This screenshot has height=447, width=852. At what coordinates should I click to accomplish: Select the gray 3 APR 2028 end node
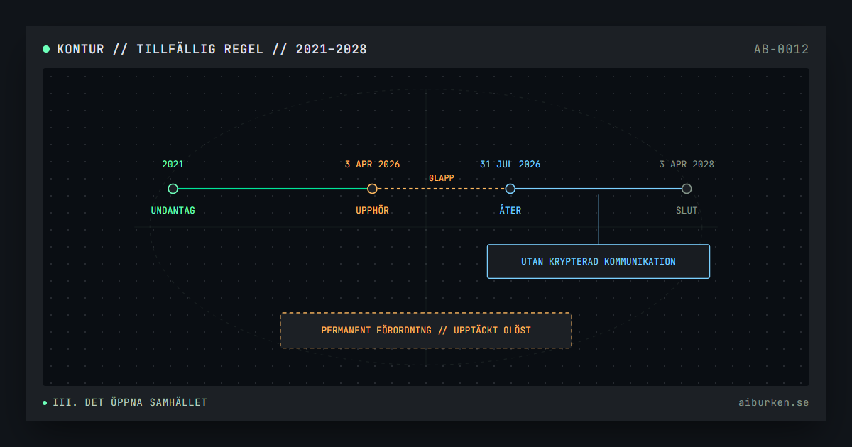(x=687, y=189)
